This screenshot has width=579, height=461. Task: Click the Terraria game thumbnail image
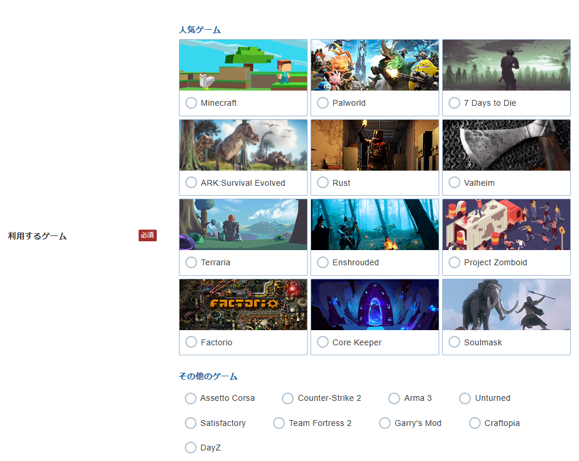pyautogui.click(x=243, y=224)
